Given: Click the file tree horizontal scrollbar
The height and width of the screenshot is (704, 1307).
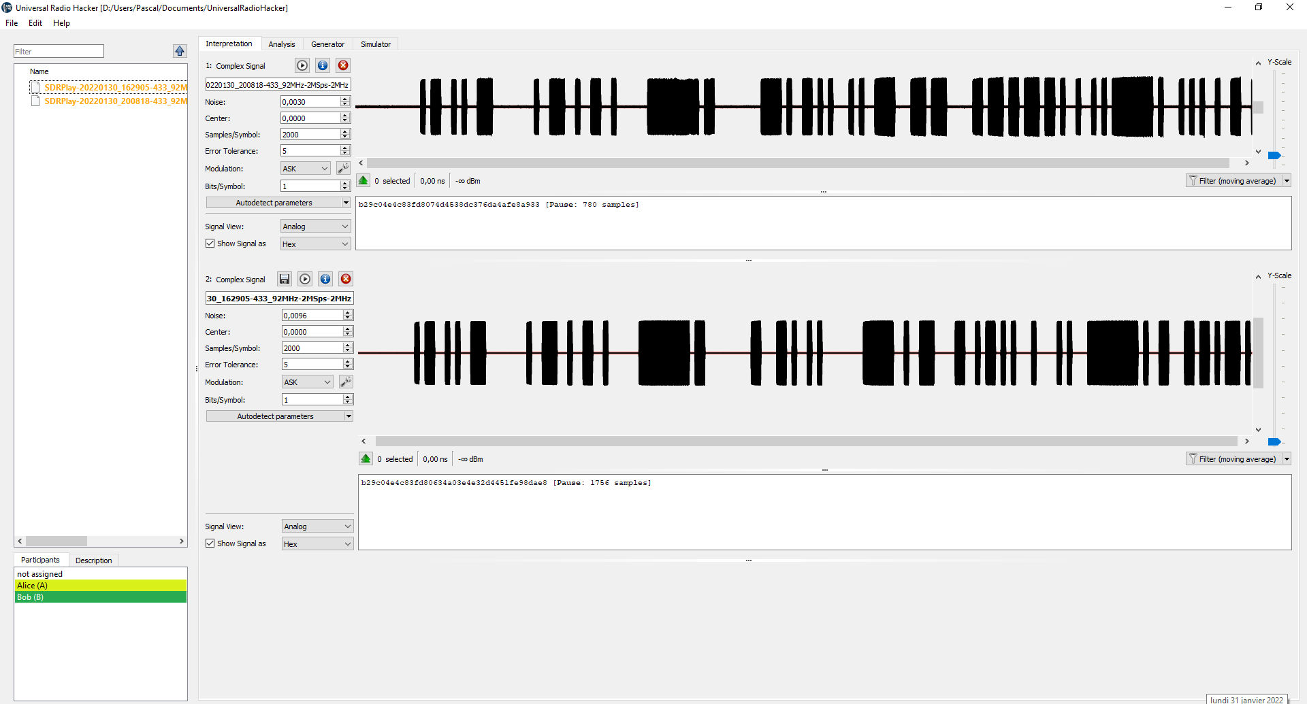Looking at the screenshot, I should pos(57,541).
